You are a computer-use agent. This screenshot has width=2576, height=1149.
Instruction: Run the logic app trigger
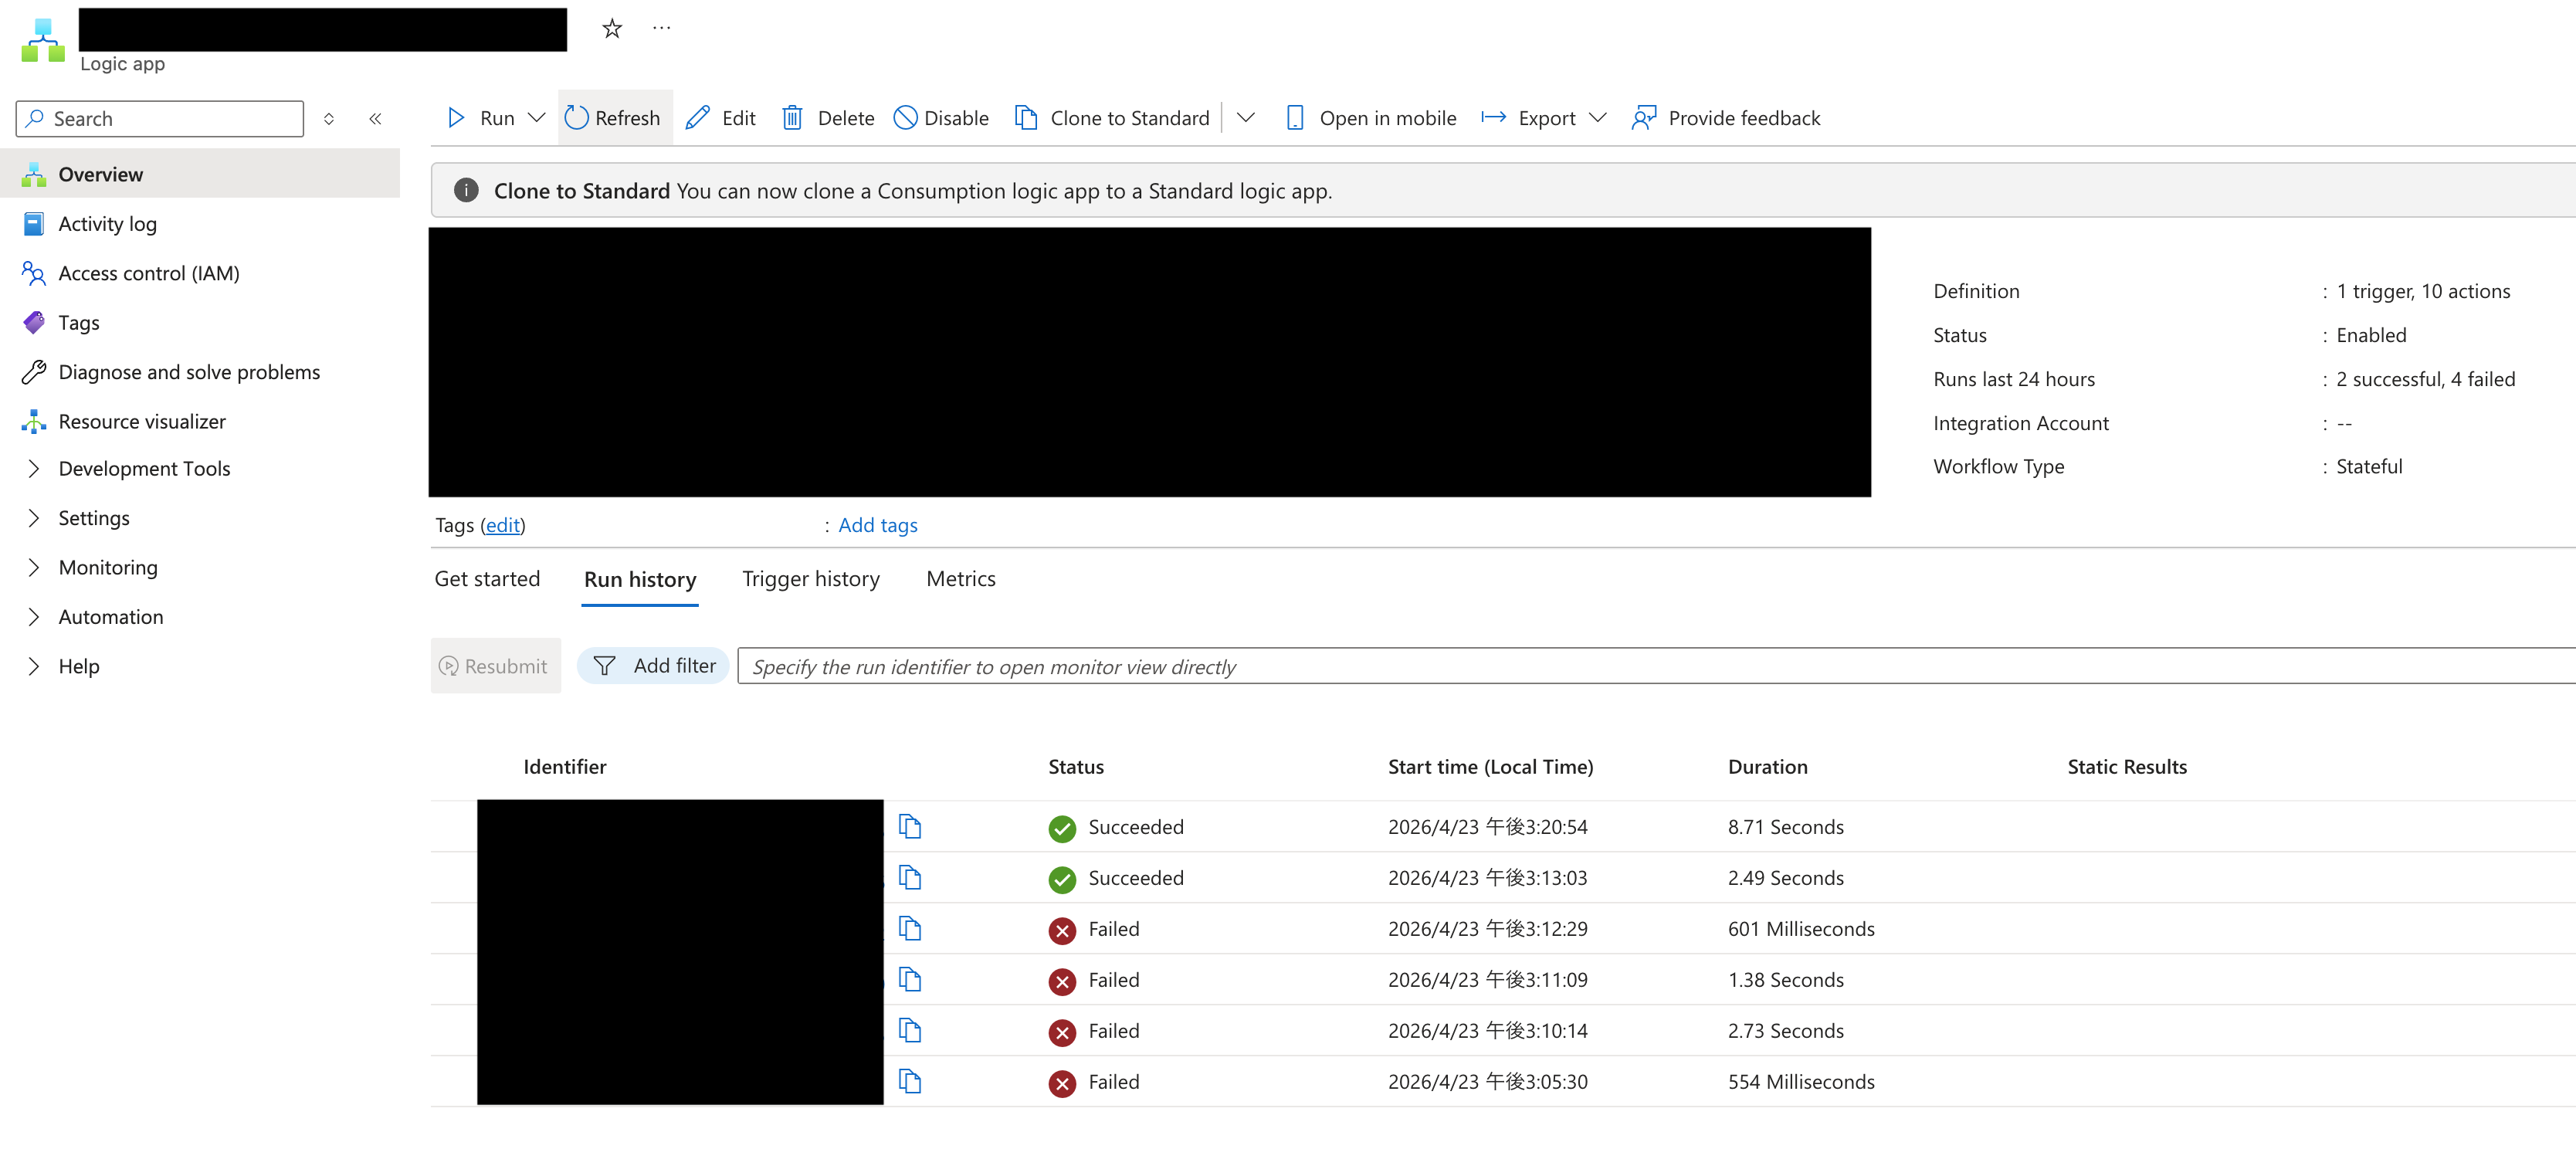(480, 118)
